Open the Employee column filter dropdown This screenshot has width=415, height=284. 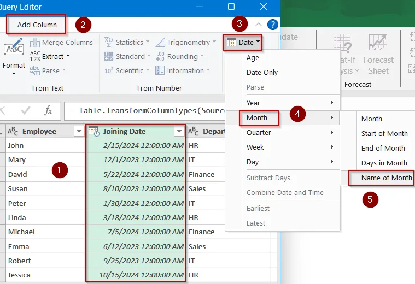(79, 131)
